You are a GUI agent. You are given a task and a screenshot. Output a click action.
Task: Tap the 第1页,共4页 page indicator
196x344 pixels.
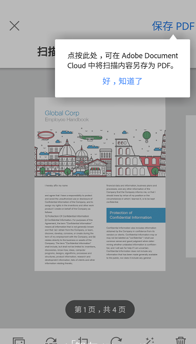(100, 310)
